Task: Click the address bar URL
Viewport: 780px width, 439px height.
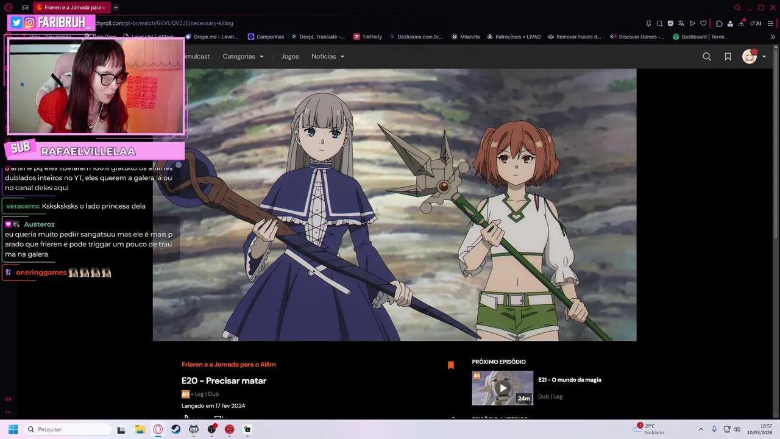Action: (x=165, y=23)
